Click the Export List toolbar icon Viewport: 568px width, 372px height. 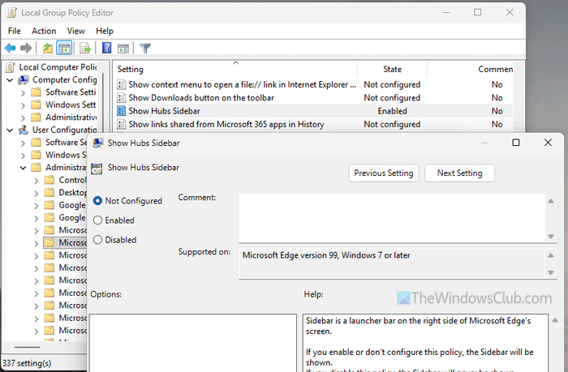pos(85,48)
